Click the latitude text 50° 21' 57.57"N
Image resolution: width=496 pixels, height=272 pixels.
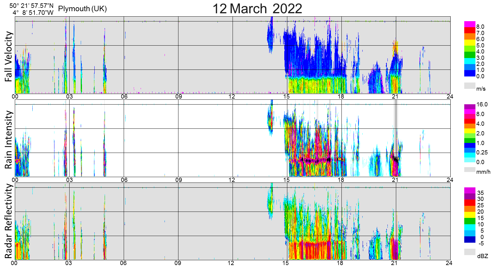point(31,6)
